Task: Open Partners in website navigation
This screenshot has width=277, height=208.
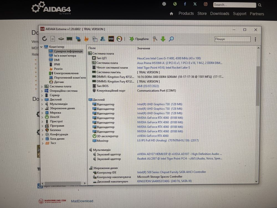Action: (x=257, y=14)
